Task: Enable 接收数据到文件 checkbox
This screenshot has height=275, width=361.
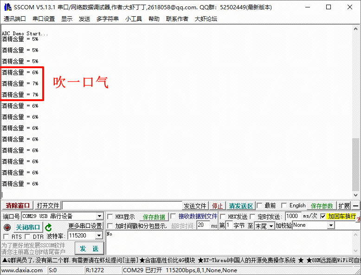Action: 173,216
